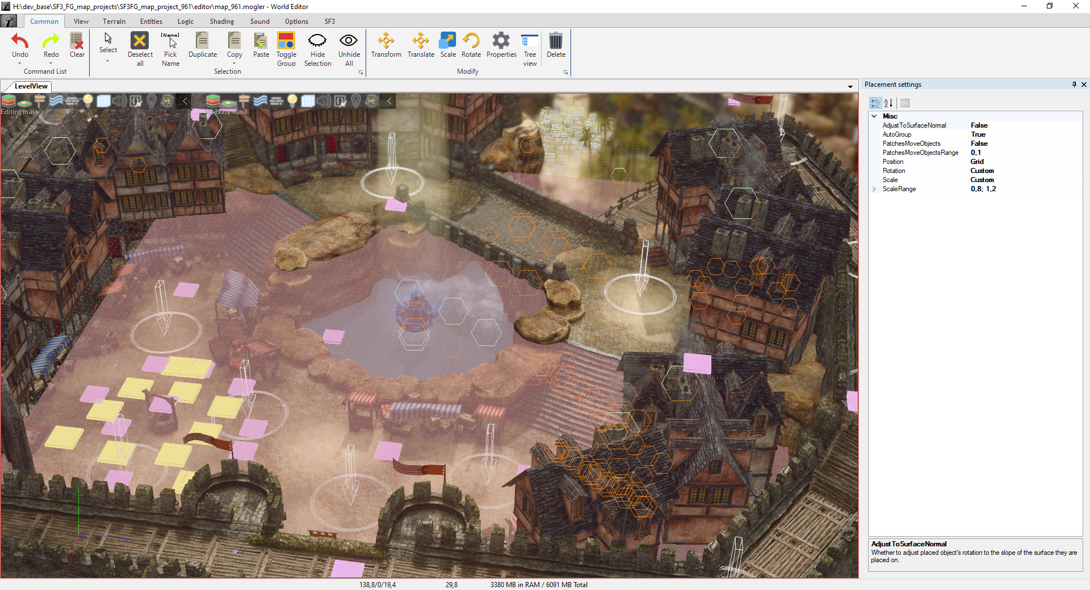Toggle water in the Visibility mask
Image resolution: width=1090 pixels, height=590 pixels.
260,101
